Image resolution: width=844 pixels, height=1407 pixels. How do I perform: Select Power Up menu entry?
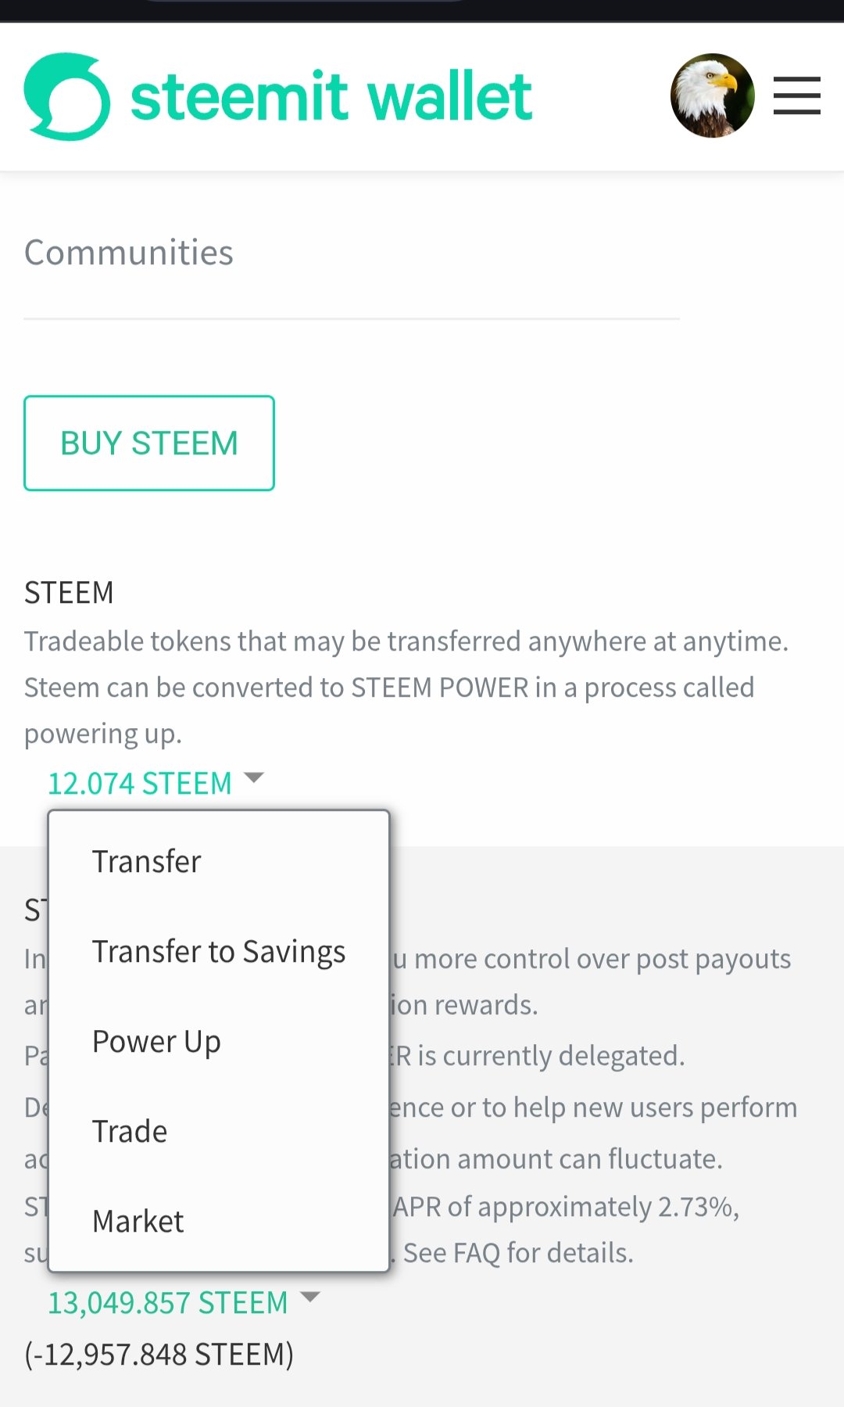(219, 1041)
